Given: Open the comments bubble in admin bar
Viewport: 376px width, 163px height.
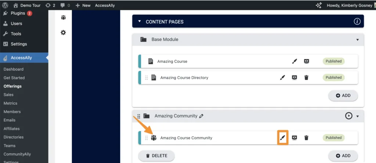Looking at the screenshot, I should point(65,5).
